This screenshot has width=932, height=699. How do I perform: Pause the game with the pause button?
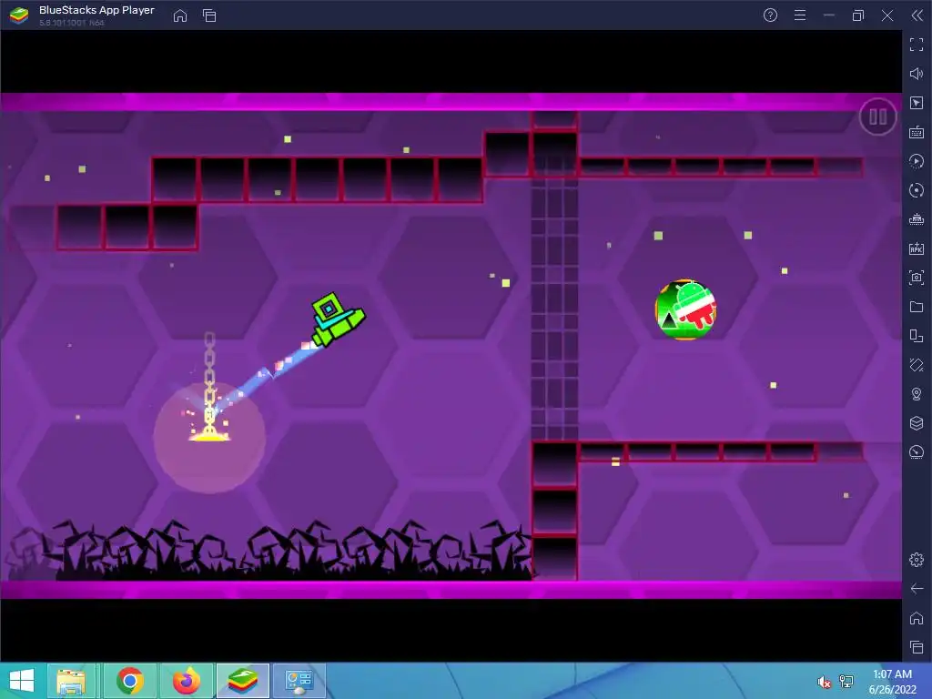coord(877,116)
